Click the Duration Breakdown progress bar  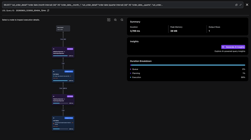[187, 65]
